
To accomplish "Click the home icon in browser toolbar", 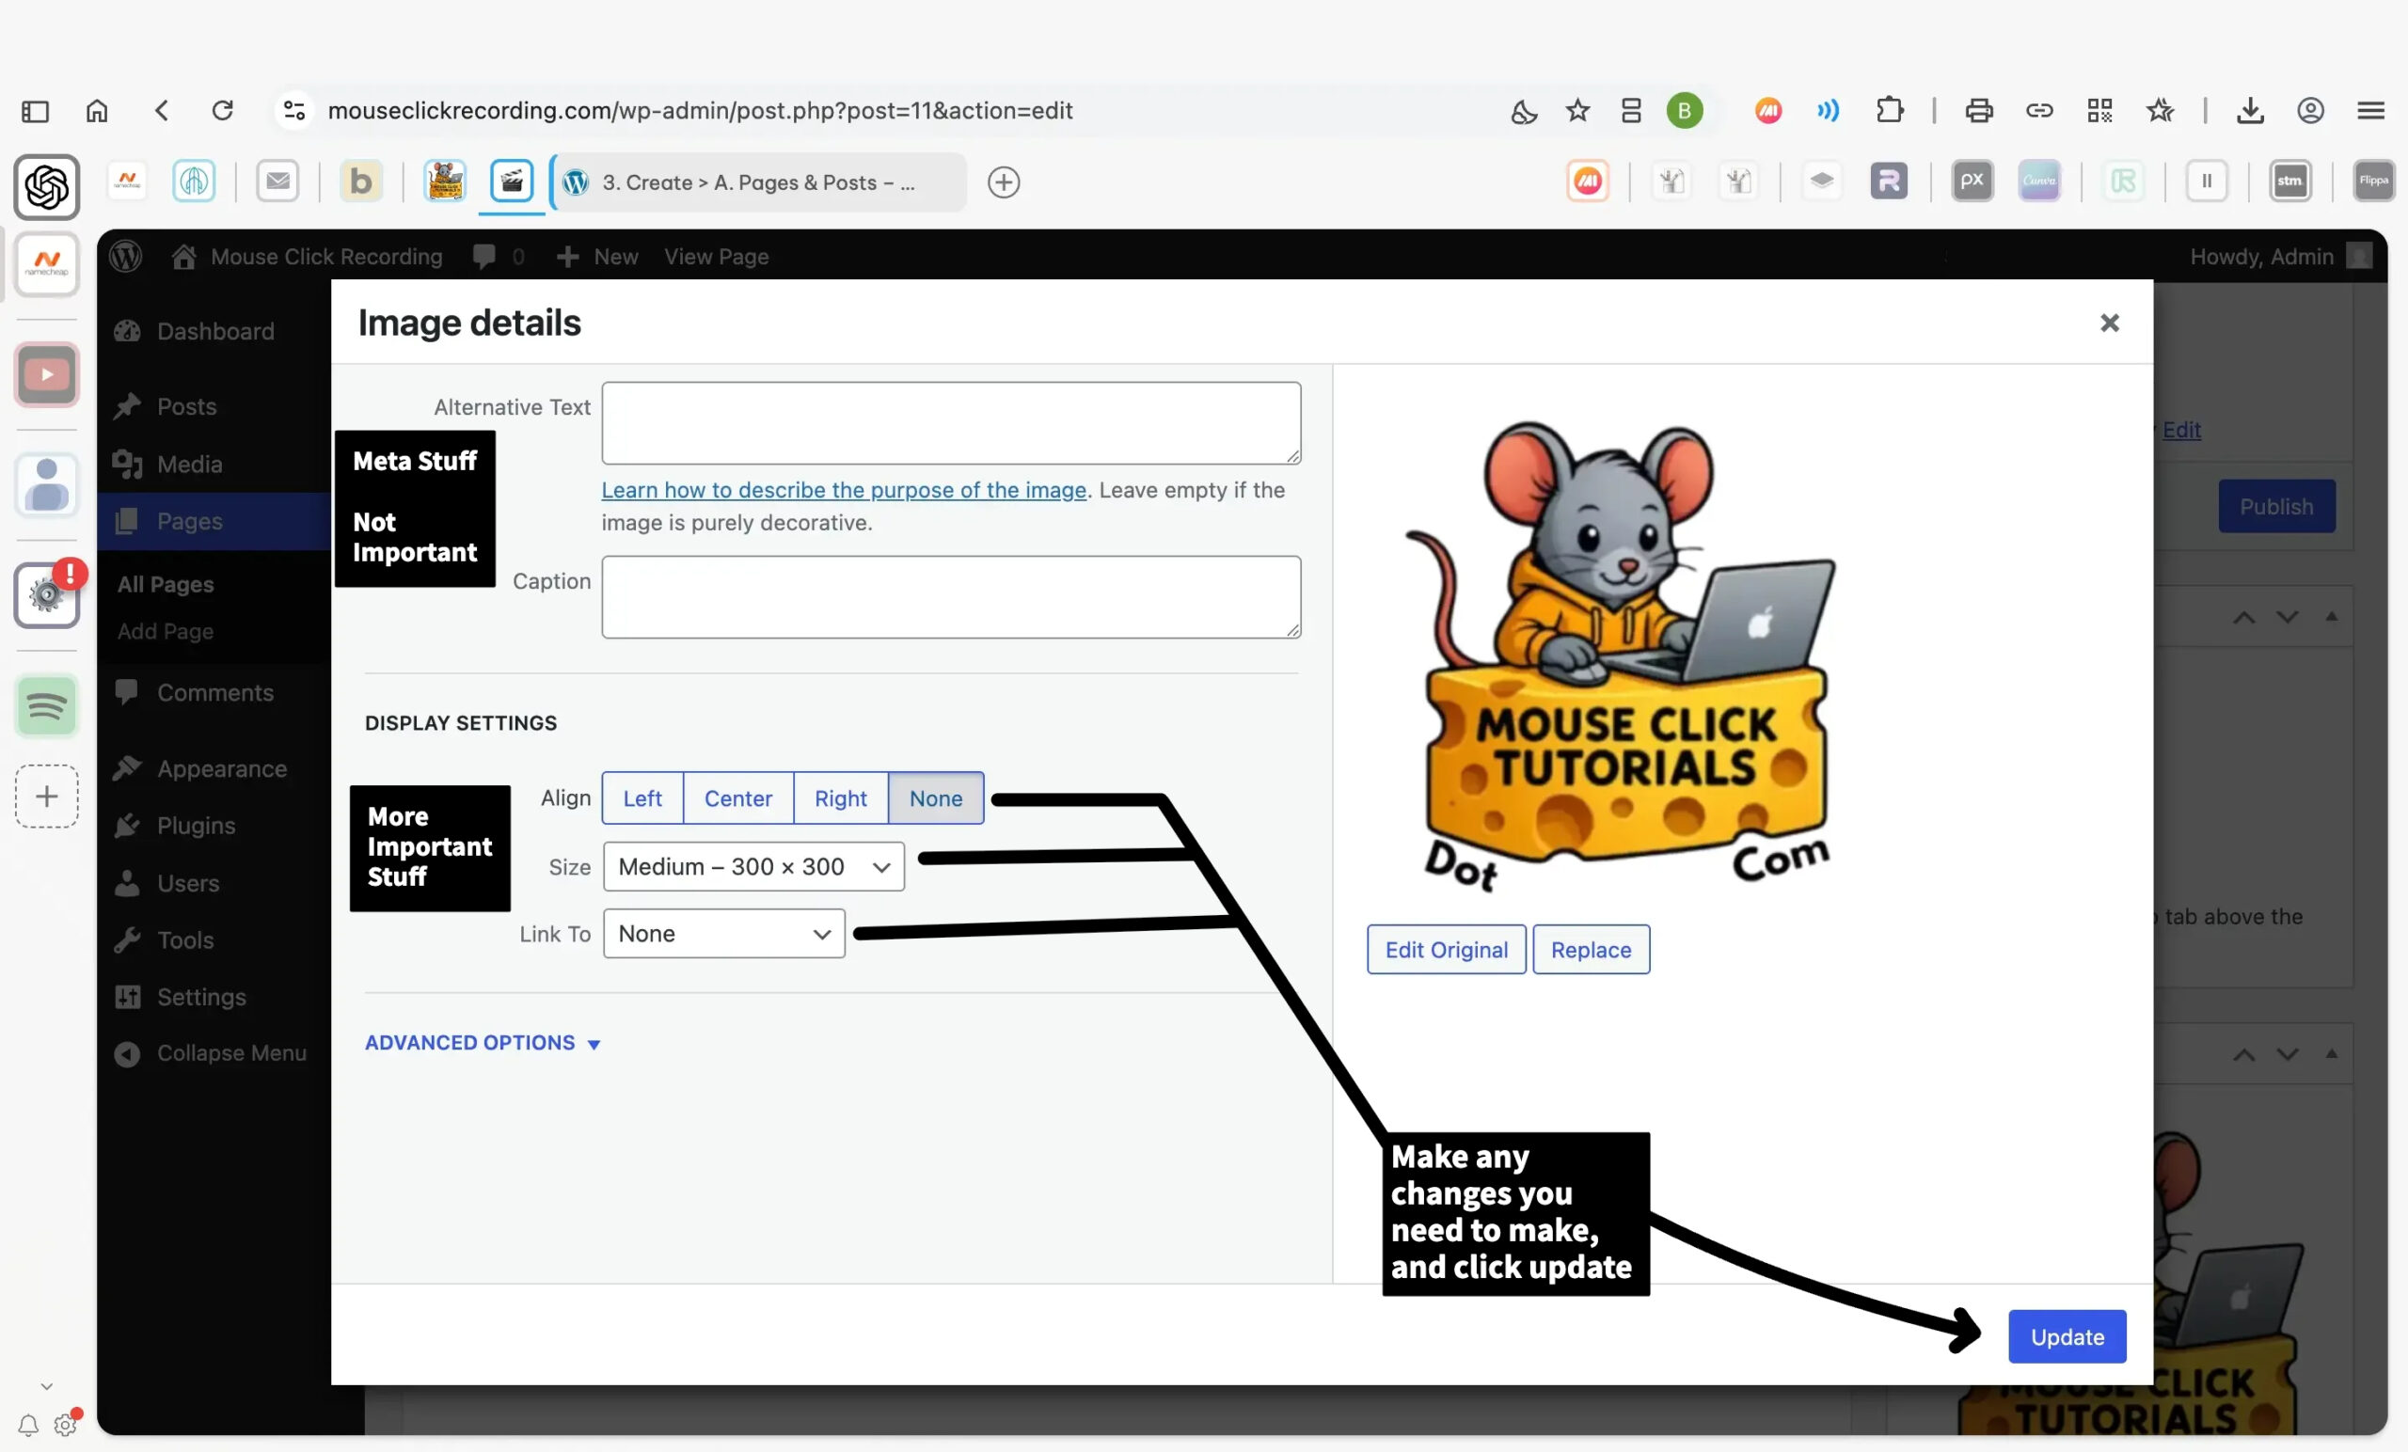I will [97, 110].
